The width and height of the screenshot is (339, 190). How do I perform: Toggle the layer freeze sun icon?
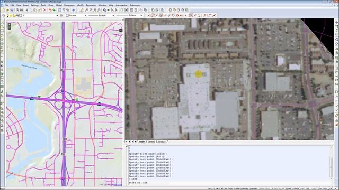click(x=11, y=15)
